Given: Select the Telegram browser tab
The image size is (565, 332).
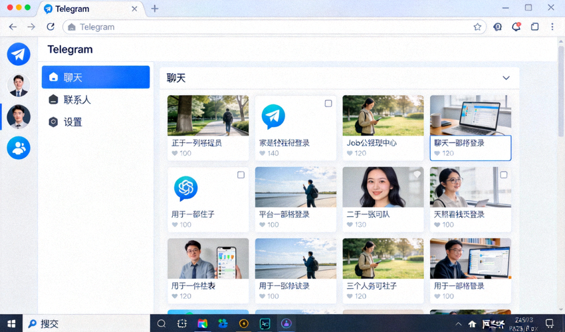Looking at the screenshot, I should tap(90, 9).
